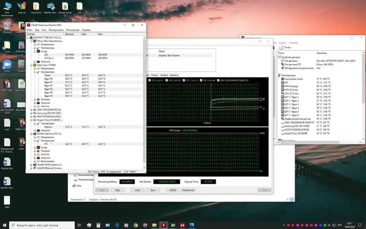This screenshot has width=366, height=229.
Task: Open Chrome from the taskbar
Action: 136,225
